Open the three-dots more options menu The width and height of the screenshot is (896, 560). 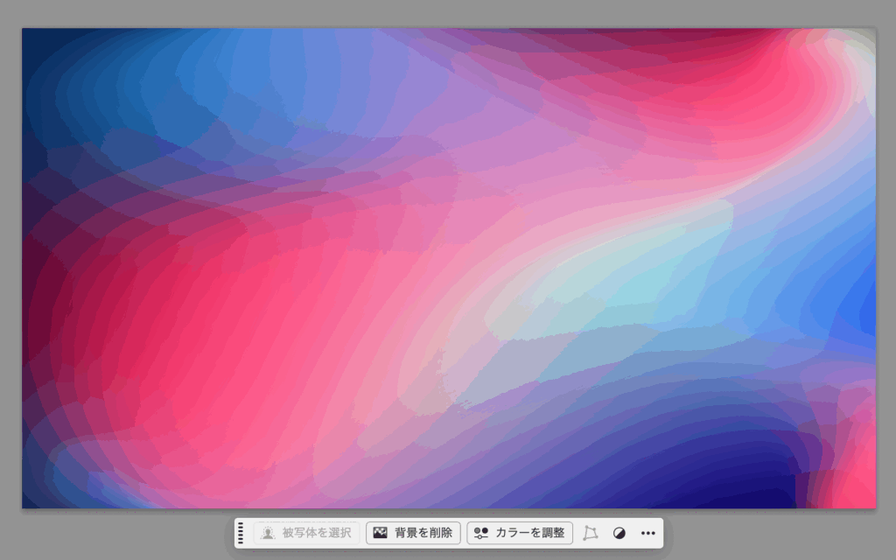[647, 533]
